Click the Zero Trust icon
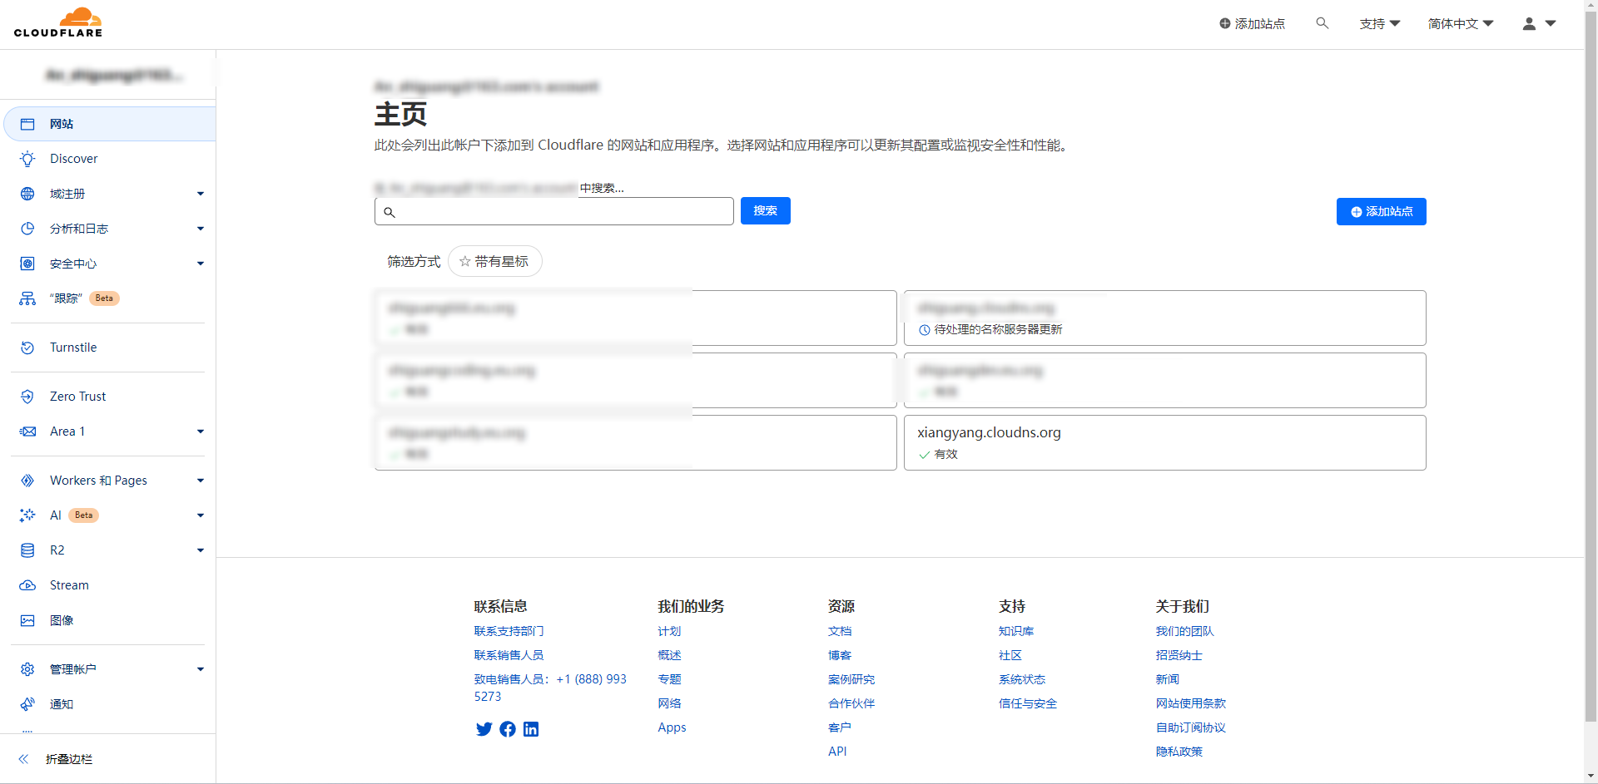 coord(27,397)
